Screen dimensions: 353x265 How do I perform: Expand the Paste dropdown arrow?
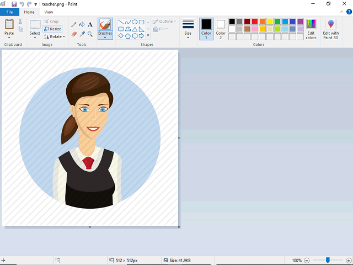[9, 38]
